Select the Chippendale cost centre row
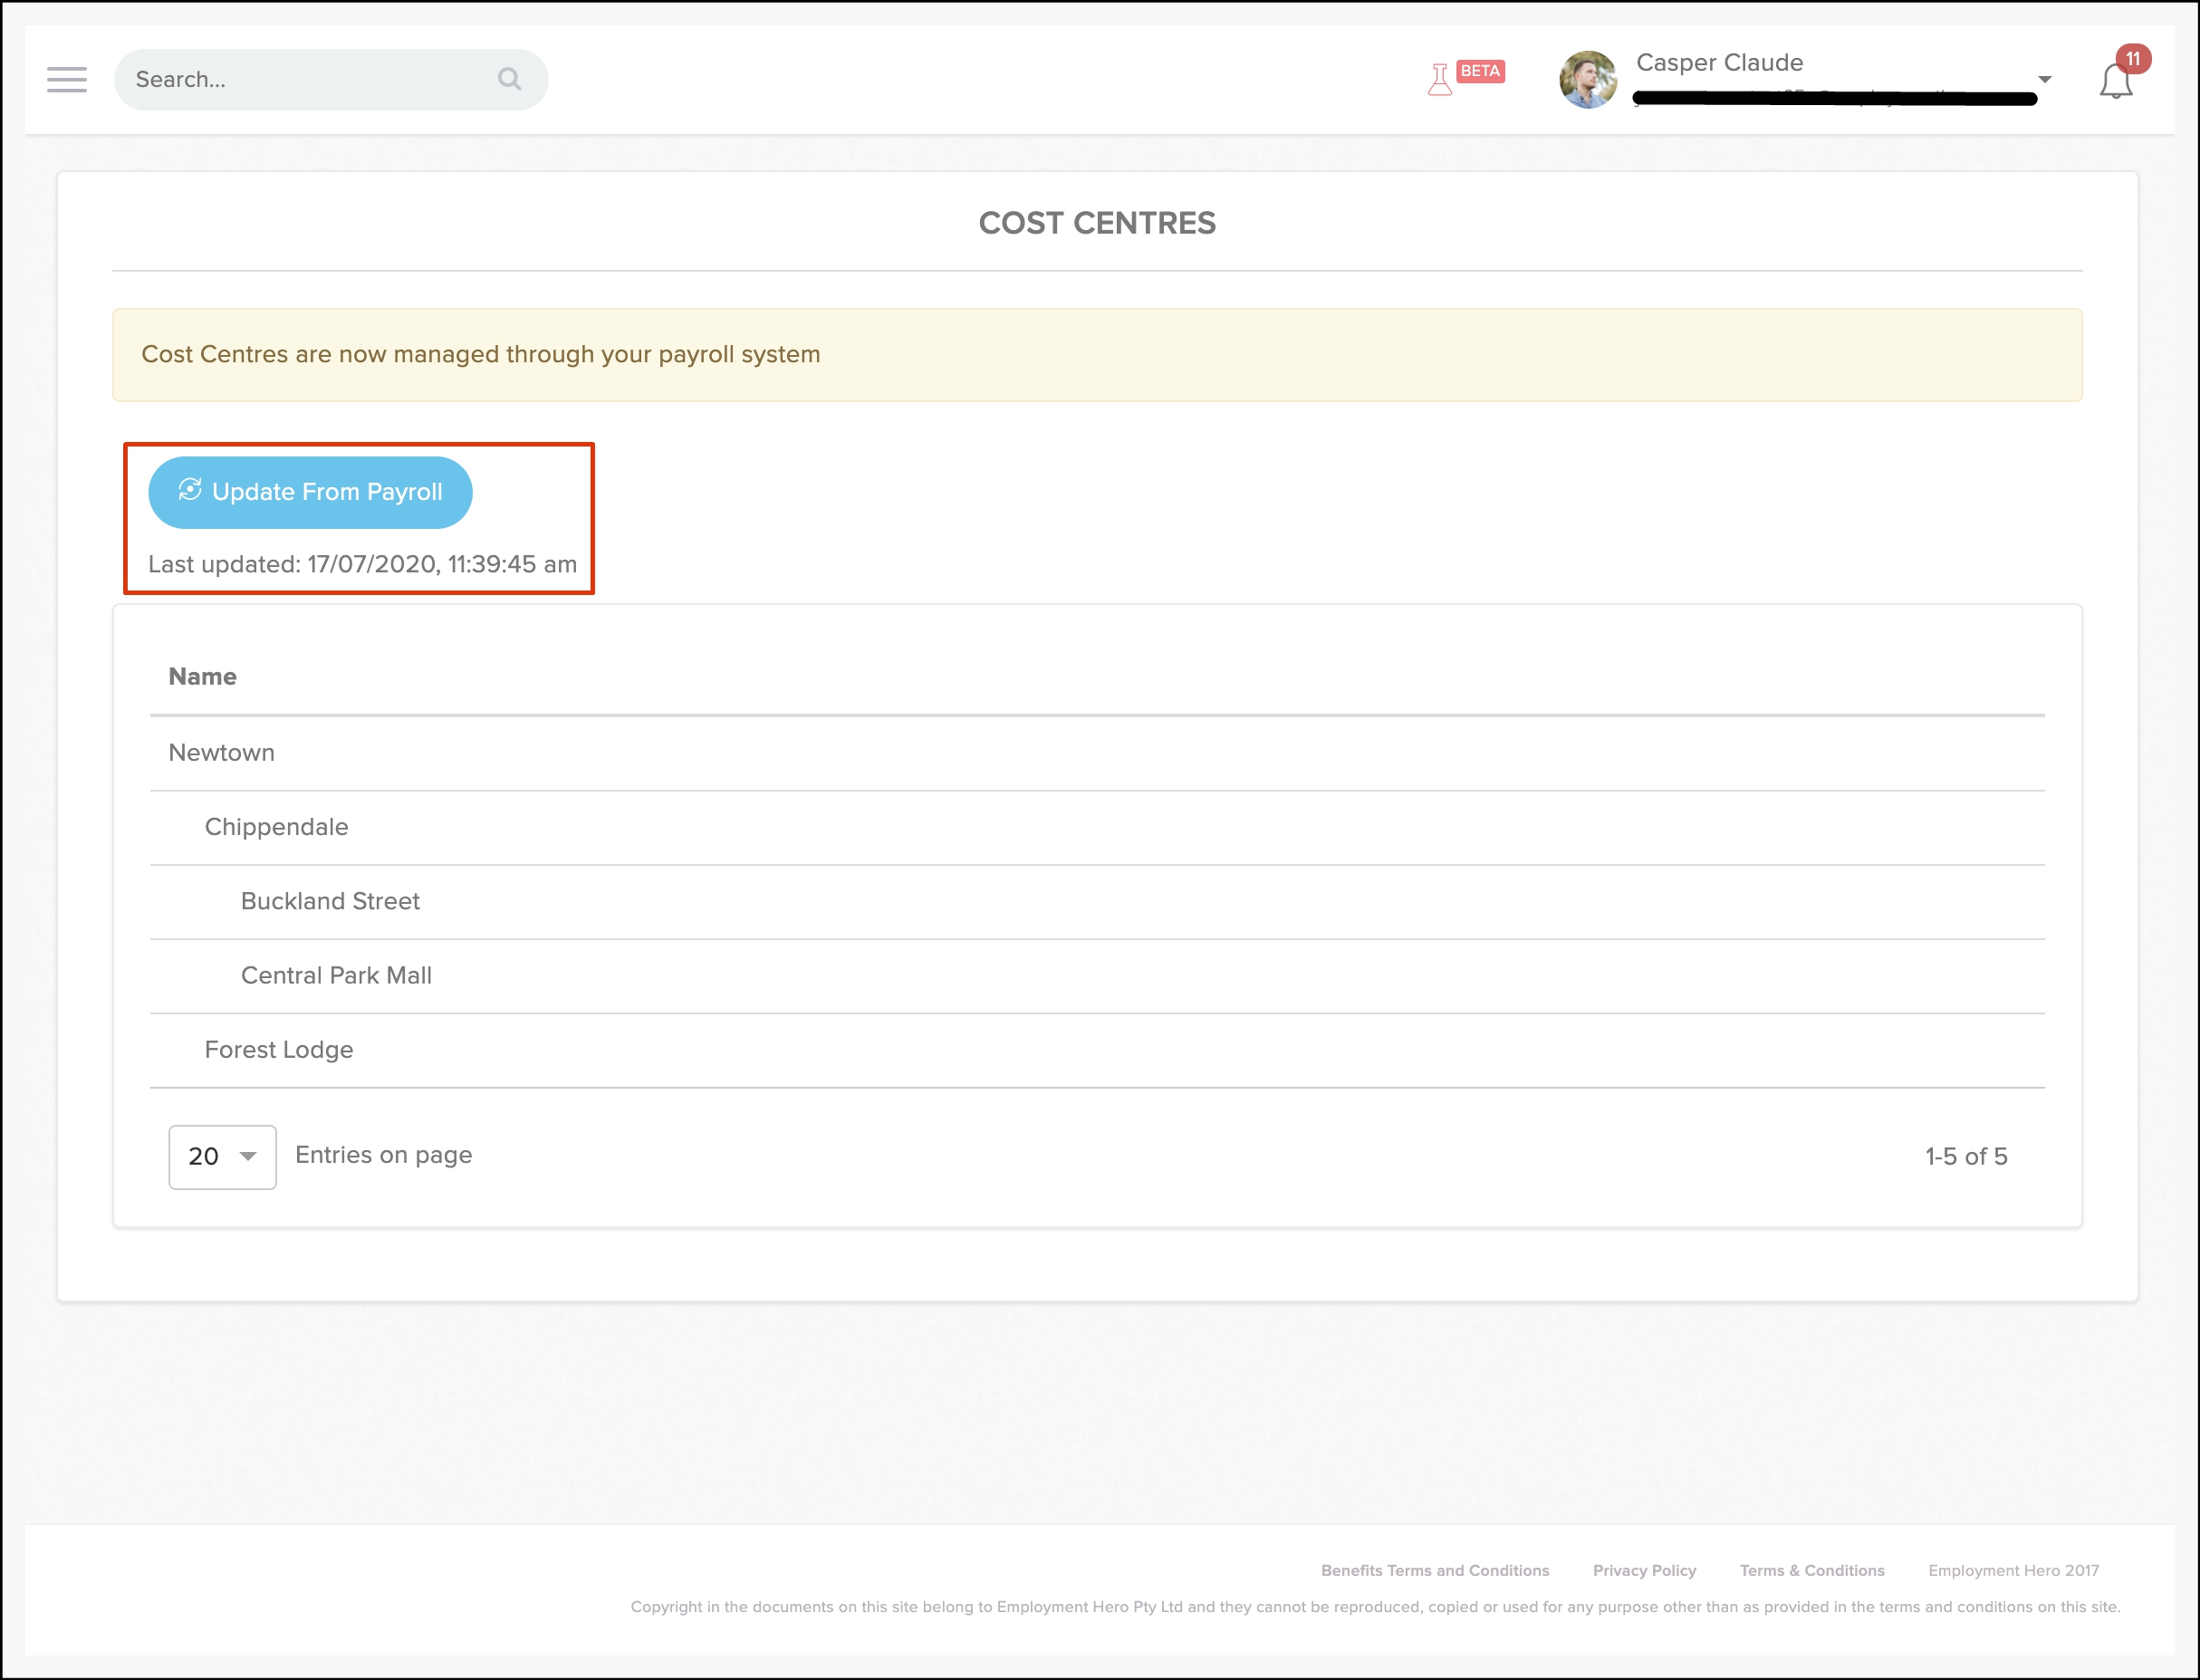Viewport: 2200px width, 1680px height. 276,827
